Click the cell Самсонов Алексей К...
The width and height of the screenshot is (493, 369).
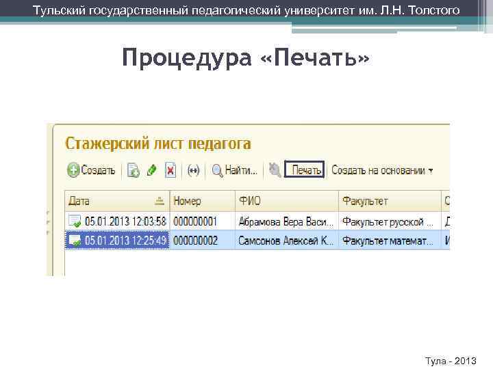286,241
